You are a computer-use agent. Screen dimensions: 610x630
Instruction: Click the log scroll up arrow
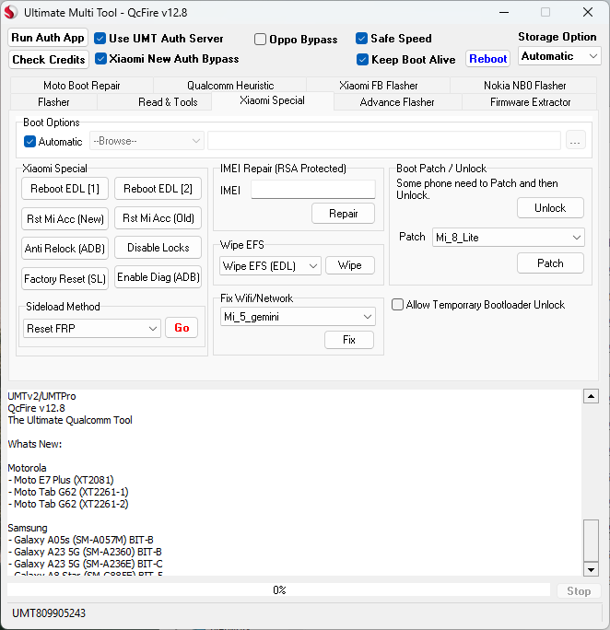[x=591, y=396]
